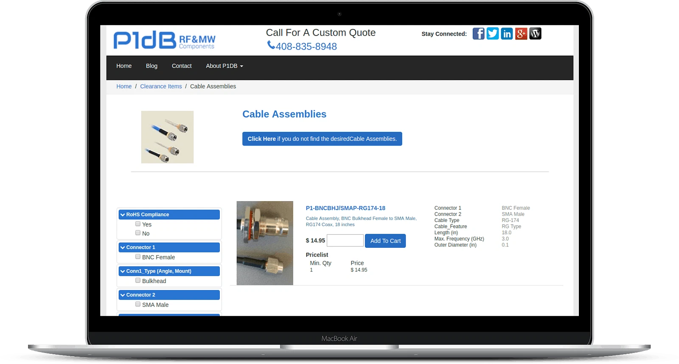Open the Google Plus social icon
Viewport: 679px width, 364px height.
[x=521, y=34]
